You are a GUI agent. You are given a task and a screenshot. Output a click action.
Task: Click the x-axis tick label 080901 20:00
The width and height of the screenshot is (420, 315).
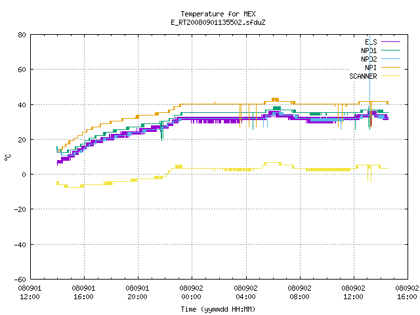pos(137,293)
